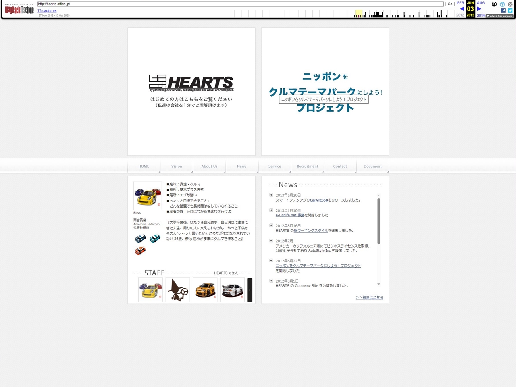
Task: Open the user account icon
Action: 494,4
